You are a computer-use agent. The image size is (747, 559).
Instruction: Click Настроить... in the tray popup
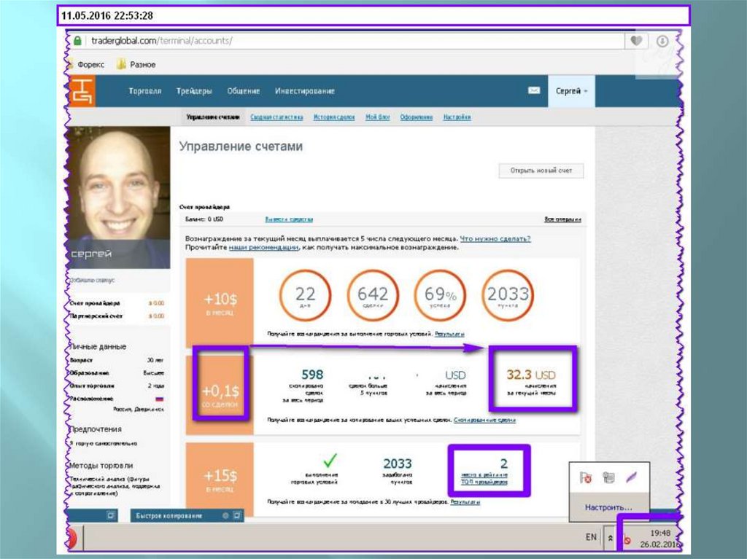[x=608, y=507]
